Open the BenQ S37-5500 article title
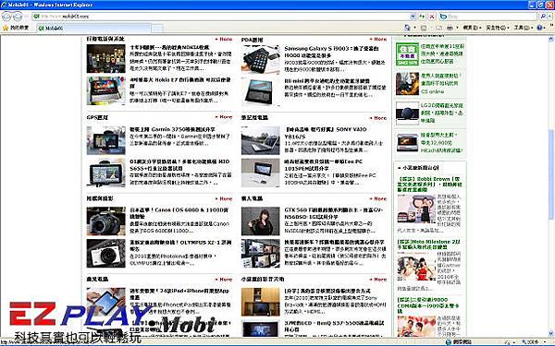The image size is (555, 346). tap(334, 326)
